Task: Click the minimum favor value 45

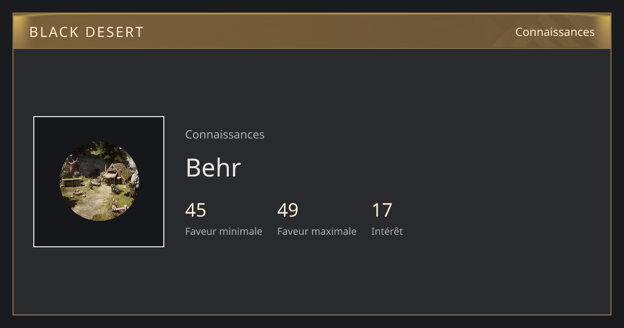Action: 196,210
